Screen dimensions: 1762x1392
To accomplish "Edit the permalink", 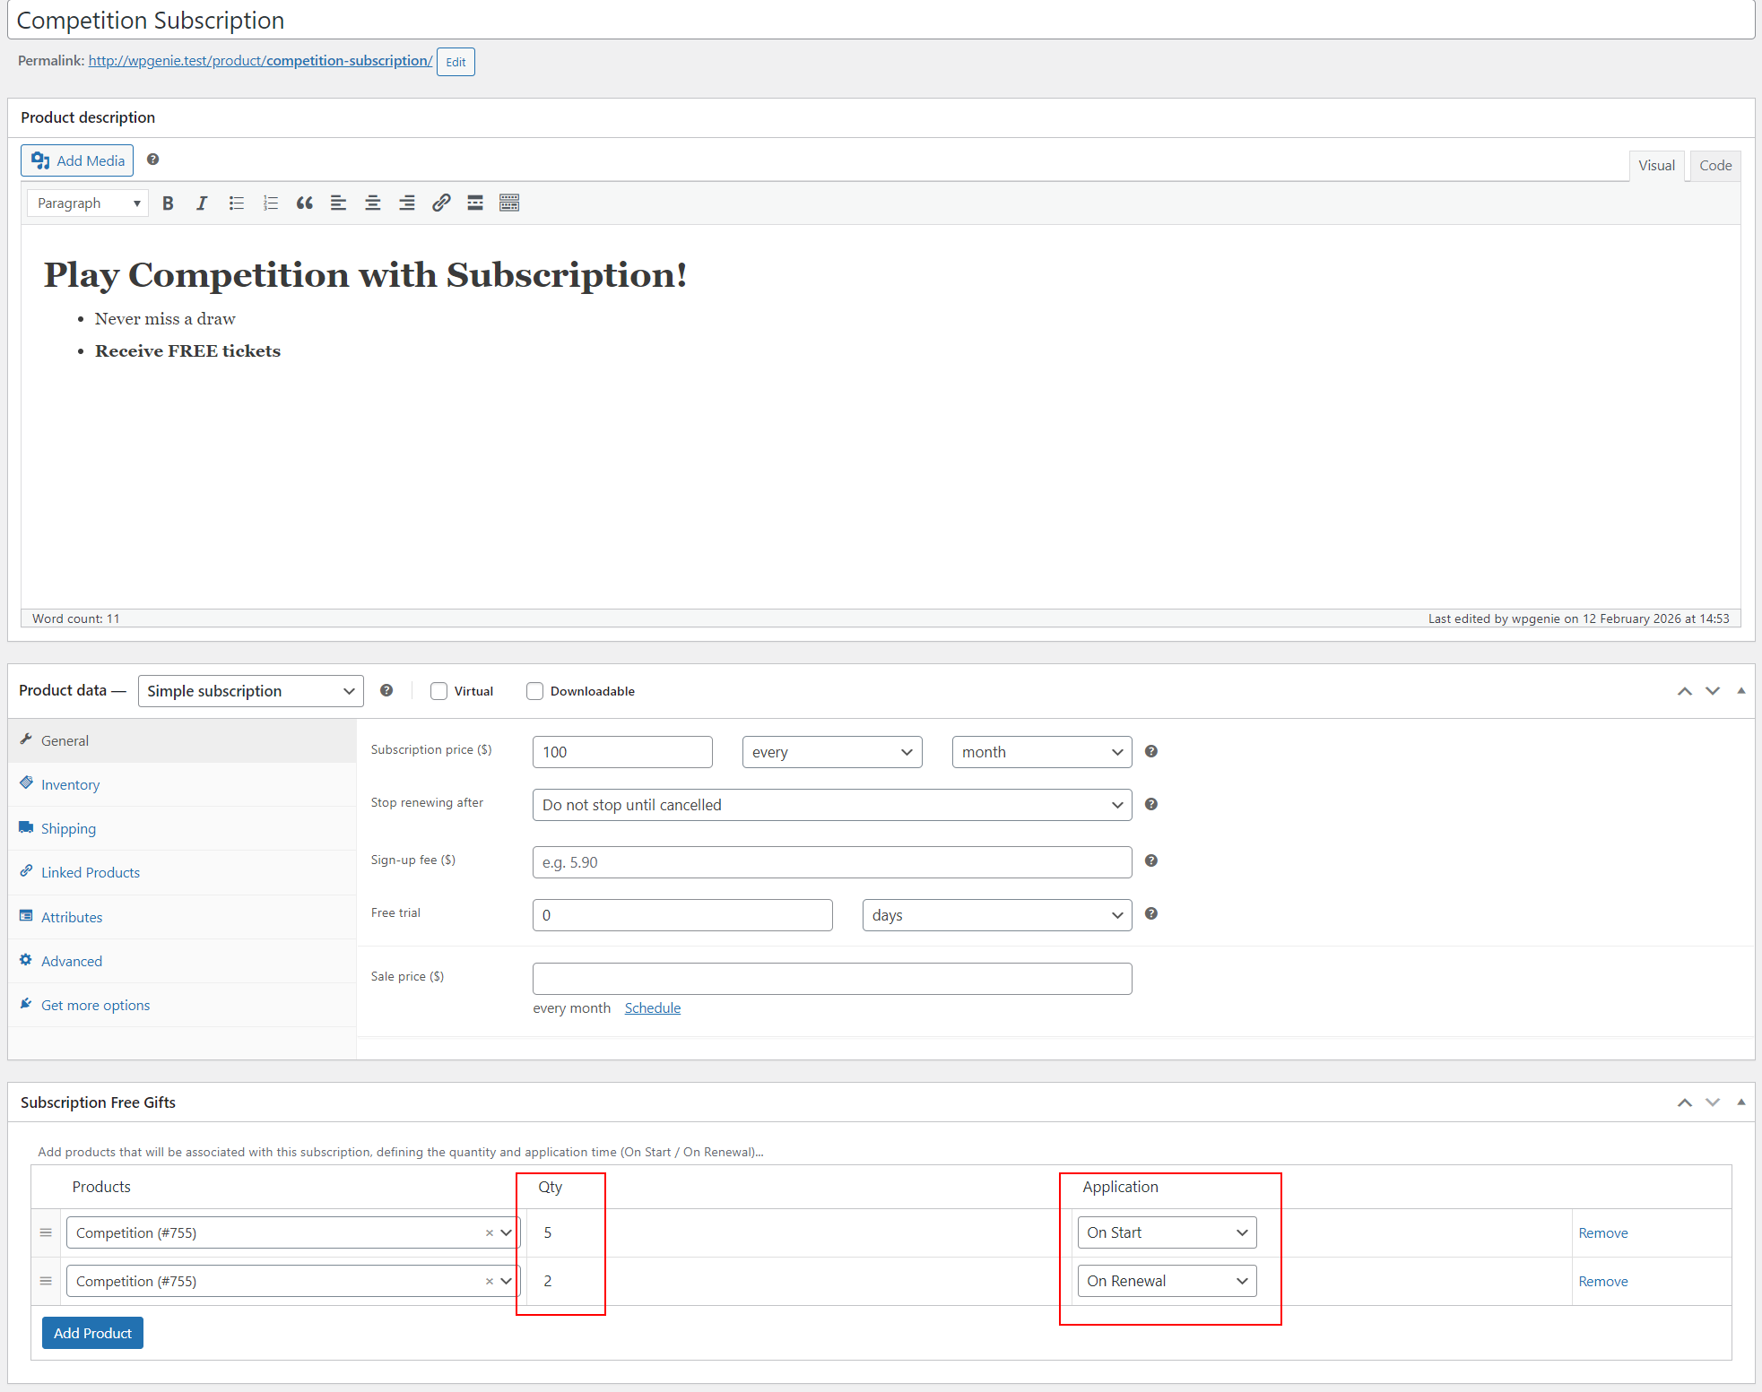I will click(x=456, y=62).
